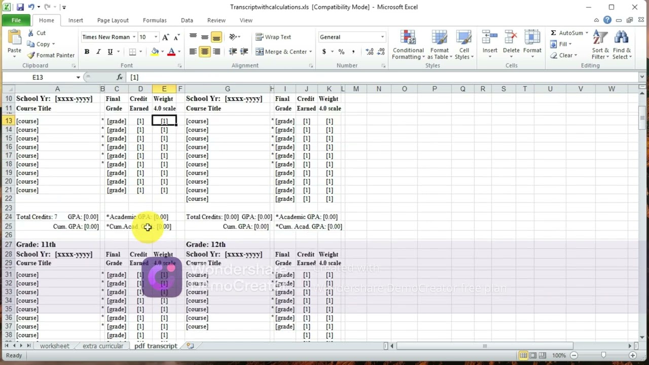Switch to the Data tab

click(187, 20)
